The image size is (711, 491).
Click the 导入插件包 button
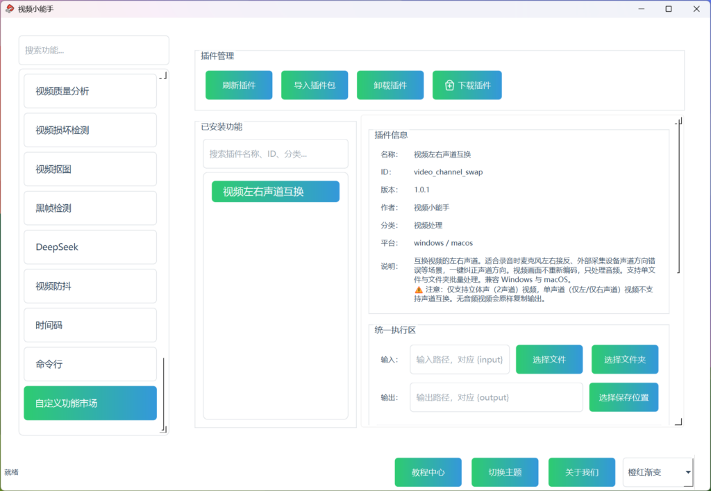click(315, 85)
